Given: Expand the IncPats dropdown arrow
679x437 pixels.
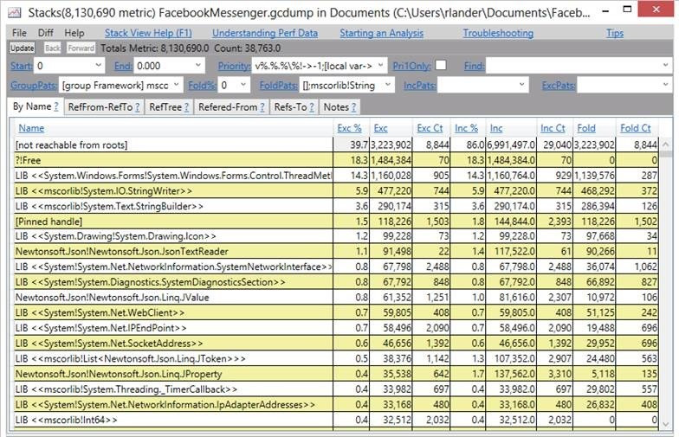Looking at the screenshot, I should pos(521,85).
